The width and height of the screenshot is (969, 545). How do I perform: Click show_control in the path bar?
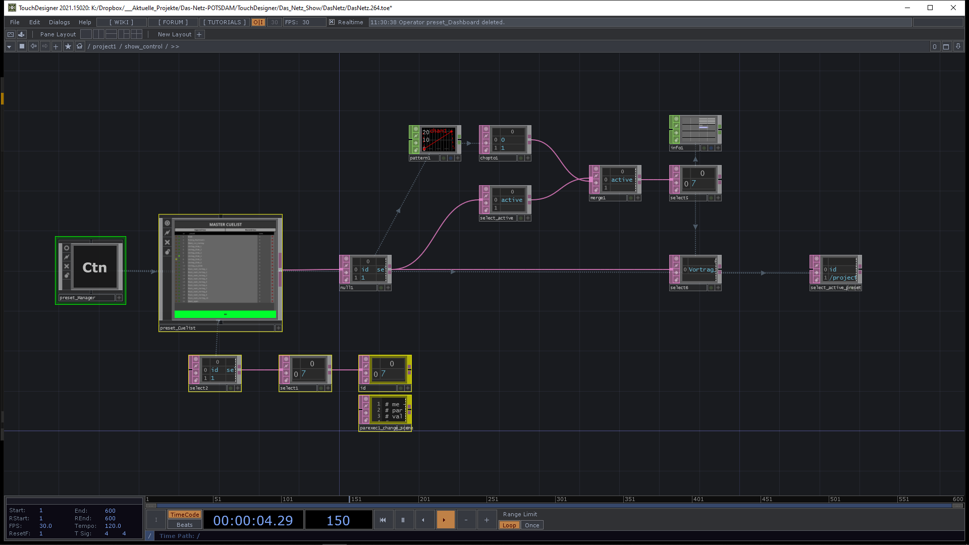point(143,46)
